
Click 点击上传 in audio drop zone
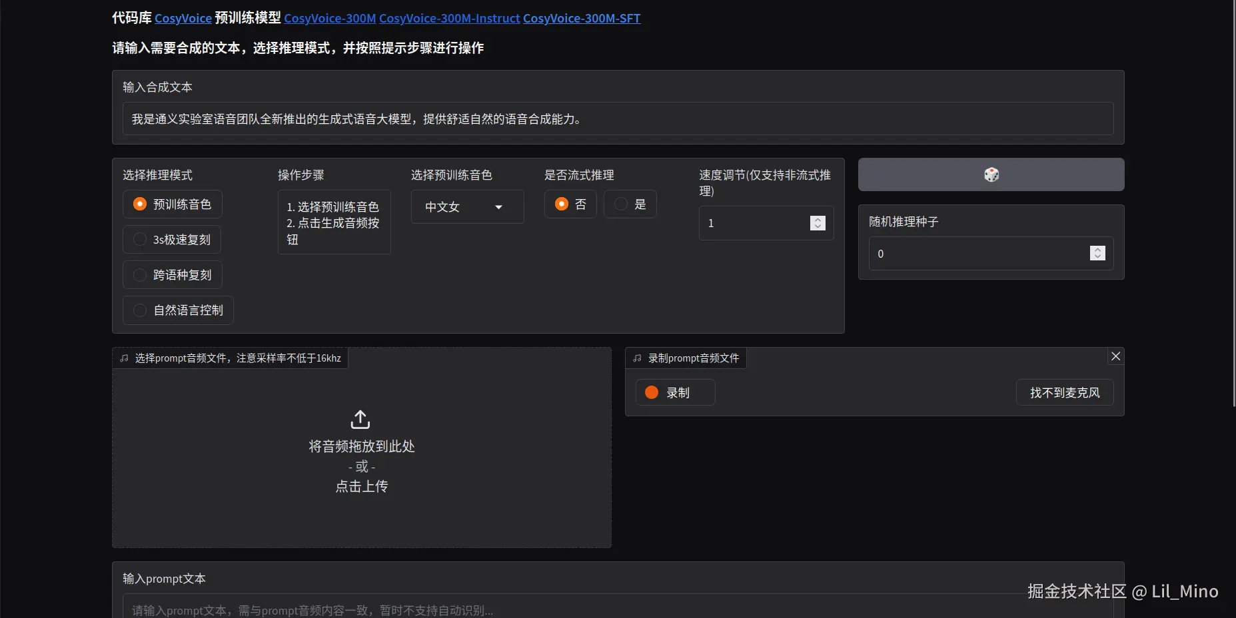pos(361,486)
